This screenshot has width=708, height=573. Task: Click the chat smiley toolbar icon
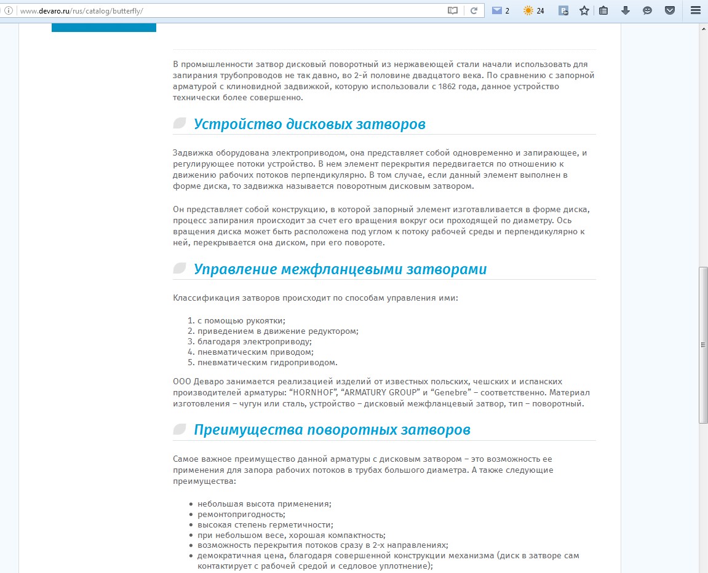coord(647,10)
